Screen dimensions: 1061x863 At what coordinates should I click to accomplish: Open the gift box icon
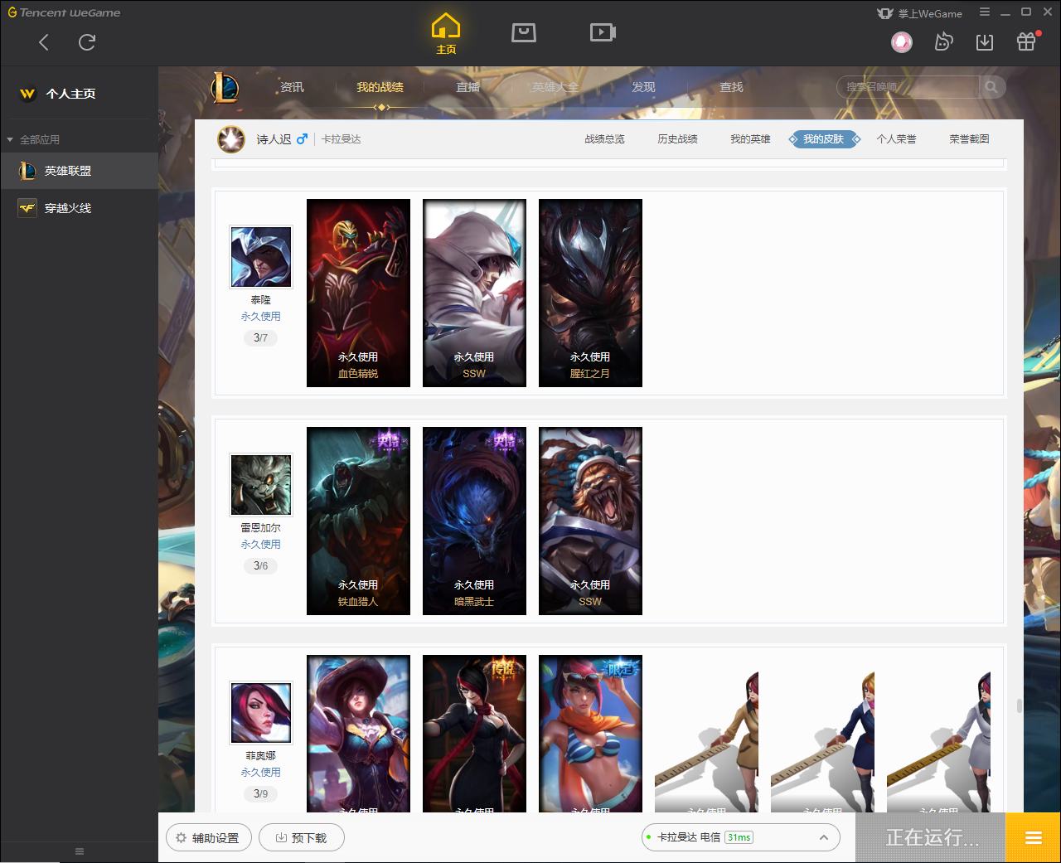pyautogui.click(x=1026, y=41)
